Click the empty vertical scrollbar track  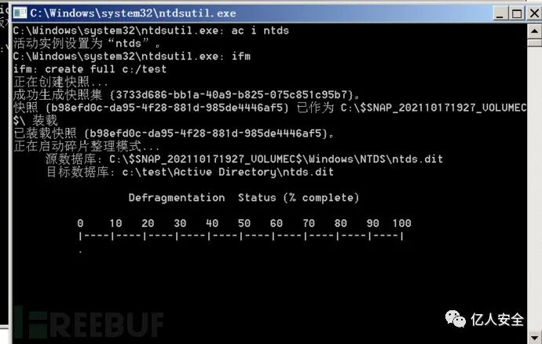tap(534, 189)
